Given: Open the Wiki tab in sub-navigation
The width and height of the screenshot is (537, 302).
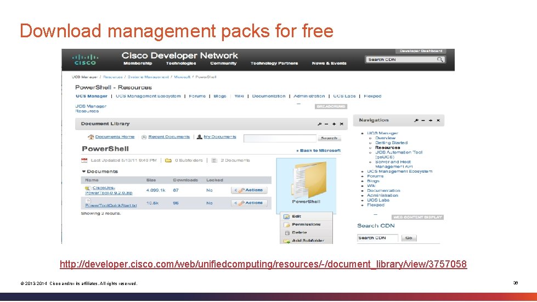Looking at the screenshot, I should [239, 96].
